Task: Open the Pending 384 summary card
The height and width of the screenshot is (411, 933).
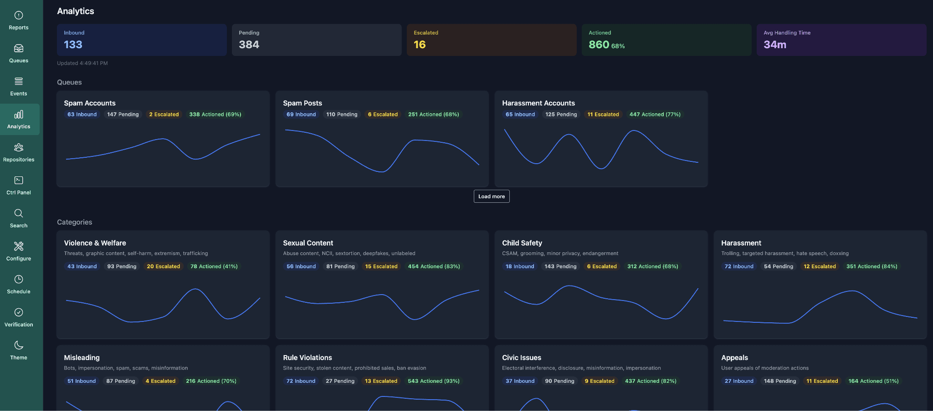Action: [x=317, y=40]
